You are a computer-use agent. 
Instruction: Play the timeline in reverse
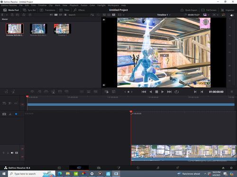pyautogui.click(x=151, y=92)
